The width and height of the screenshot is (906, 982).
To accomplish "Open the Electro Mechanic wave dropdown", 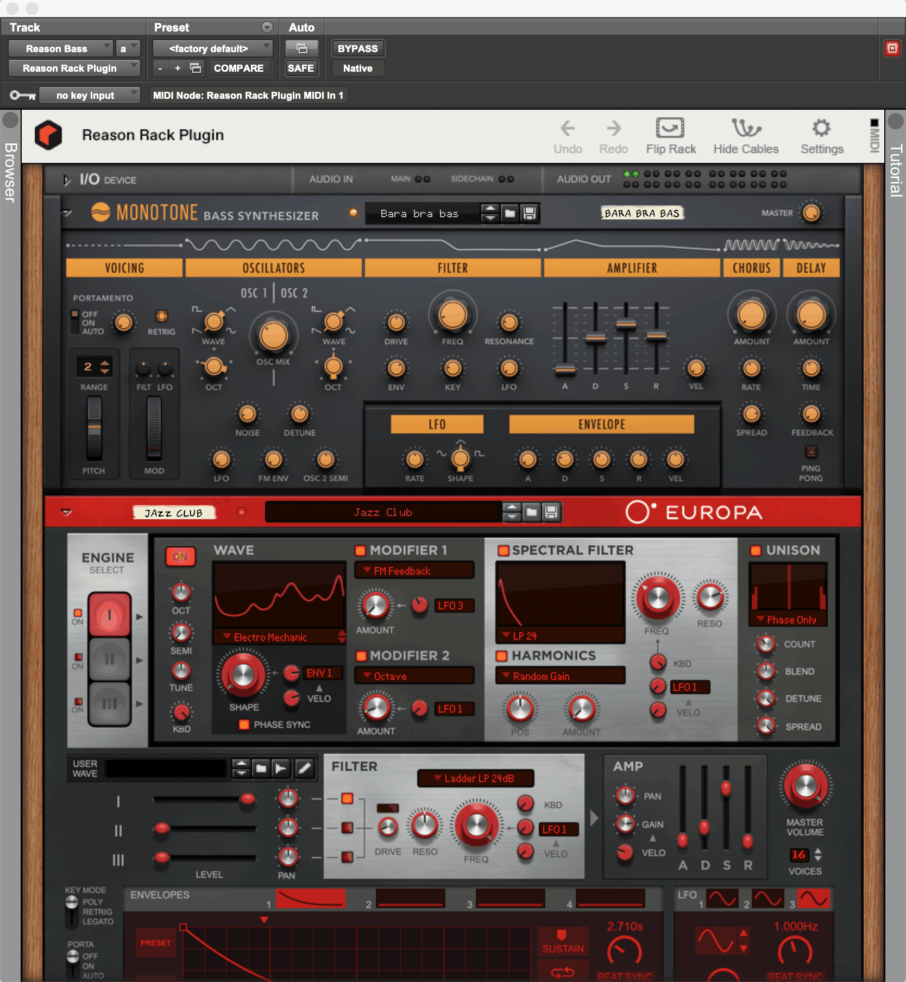I will (x=279, y=637).
